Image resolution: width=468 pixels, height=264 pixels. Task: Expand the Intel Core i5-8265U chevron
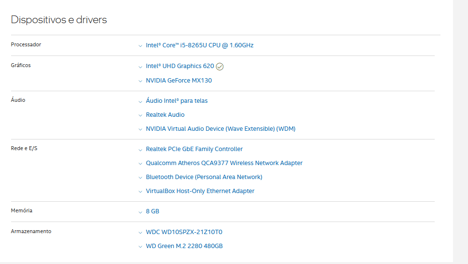tap(140, 46)
